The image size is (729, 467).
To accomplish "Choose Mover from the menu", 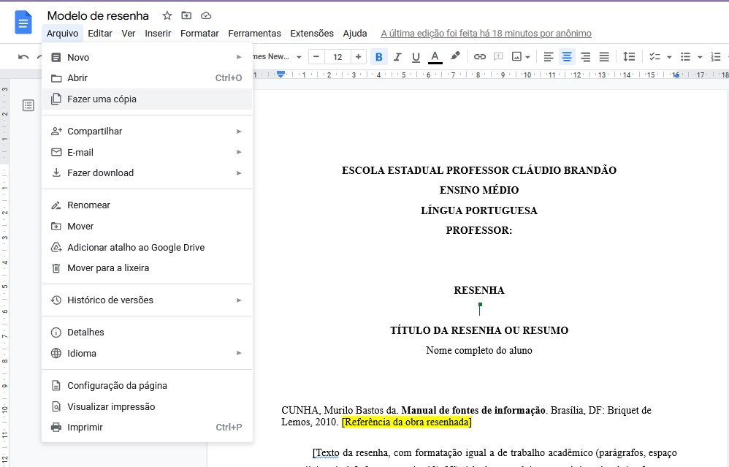I will tap(147, 226).
